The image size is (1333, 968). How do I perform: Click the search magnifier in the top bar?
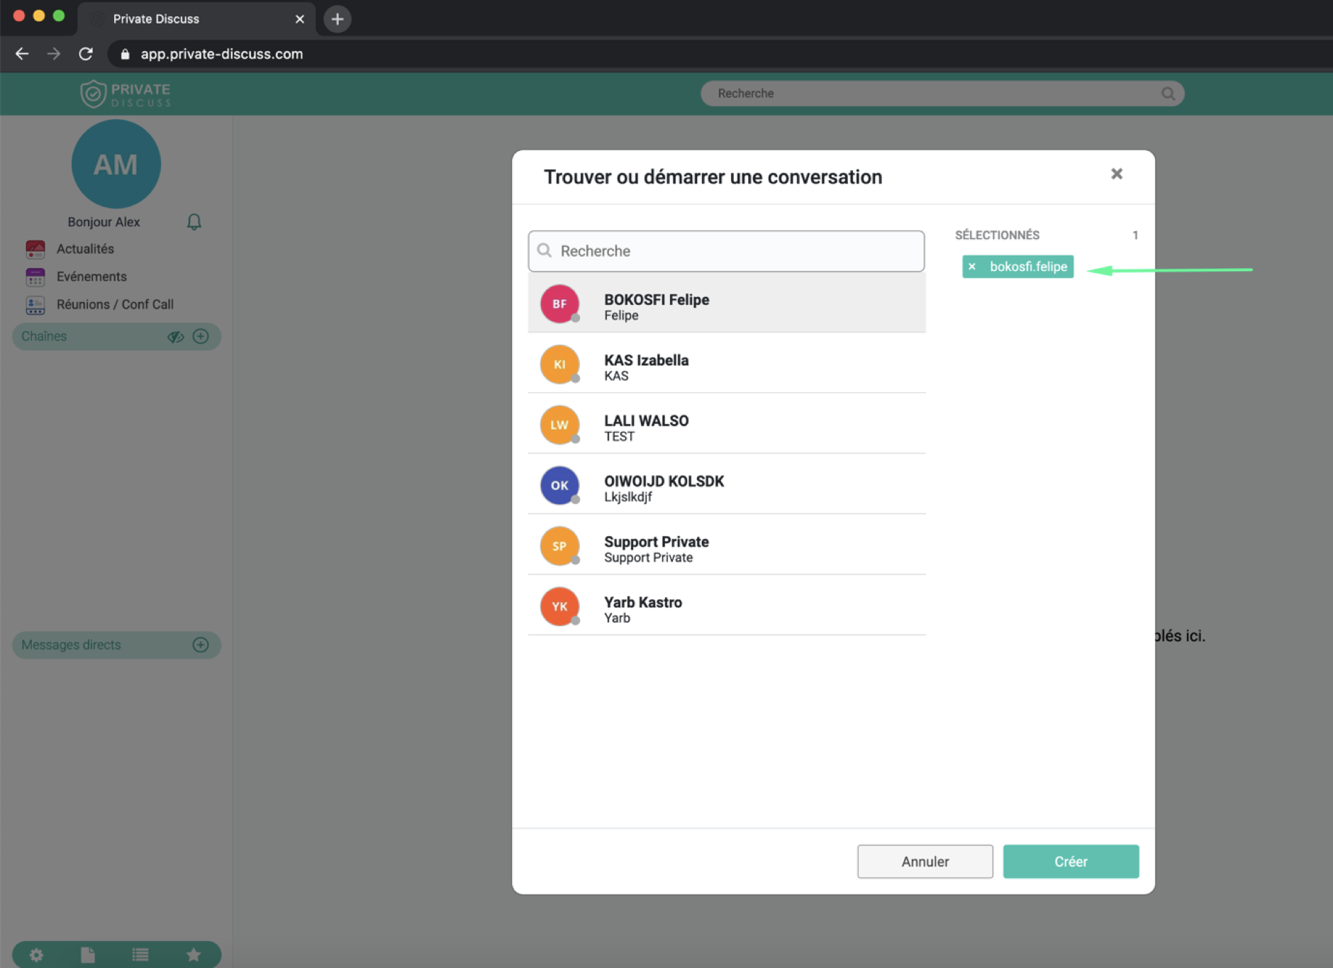tap(1167, 93)
